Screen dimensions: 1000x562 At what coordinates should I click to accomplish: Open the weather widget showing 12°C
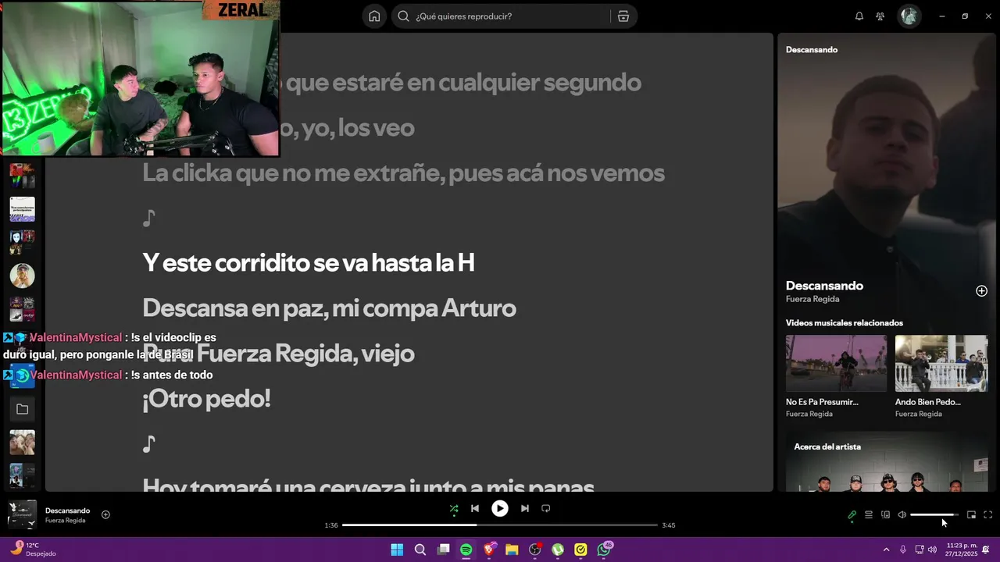click(33, 550)
